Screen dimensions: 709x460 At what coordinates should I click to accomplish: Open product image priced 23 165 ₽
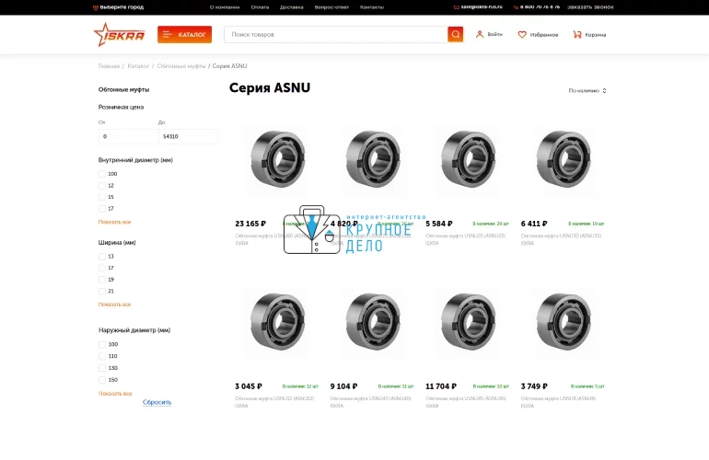tap(277, 159)
